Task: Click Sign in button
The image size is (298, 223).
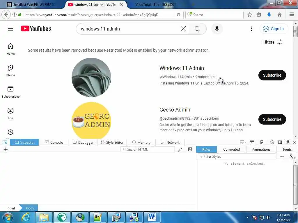Action: point(274,29)
